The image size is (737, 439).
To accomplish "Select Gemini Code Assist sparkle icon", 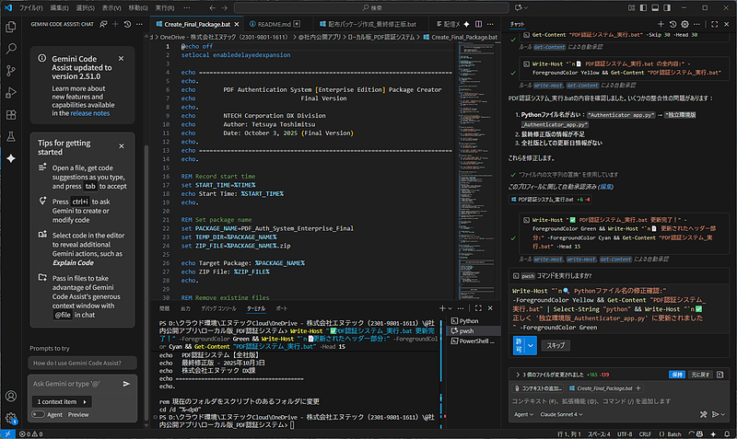I will pyautogui.click(x=11, y=158).
